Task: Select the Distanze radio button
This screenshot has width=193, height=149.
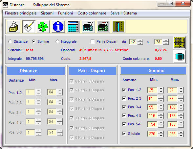Action: [x=10, y=41]
